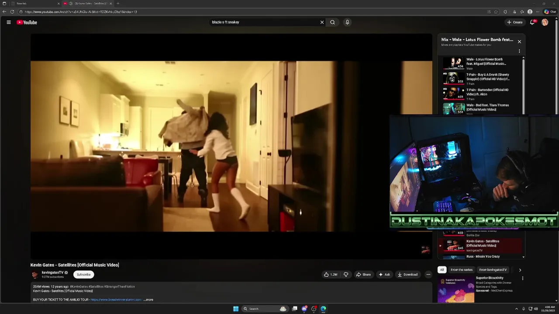The width and height of the screenshot is (559, 314).
Task: Open more actions under the video
Action: tap(428, 274)
